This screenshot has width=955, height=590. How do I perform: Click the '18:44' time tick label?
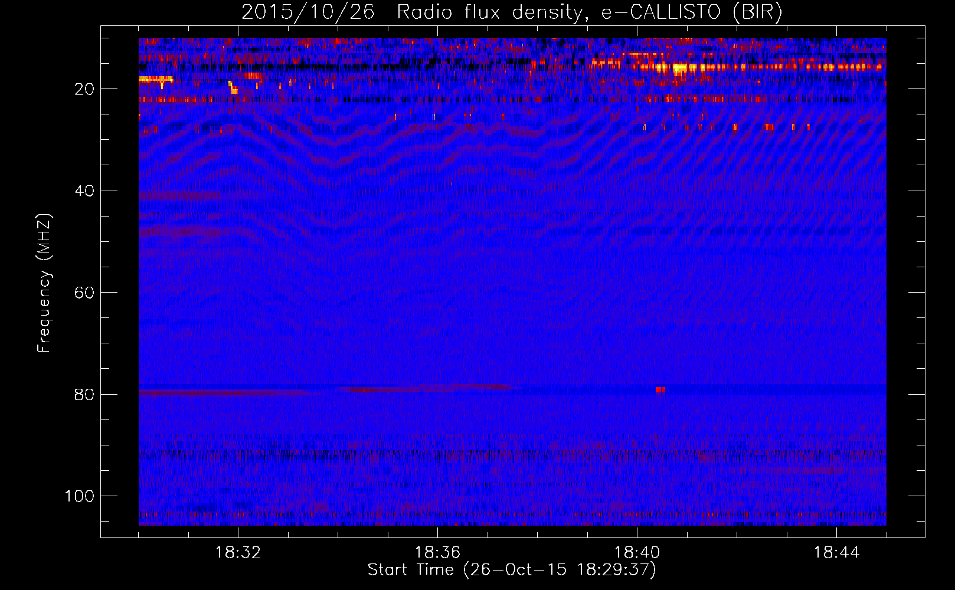[836, 553]
